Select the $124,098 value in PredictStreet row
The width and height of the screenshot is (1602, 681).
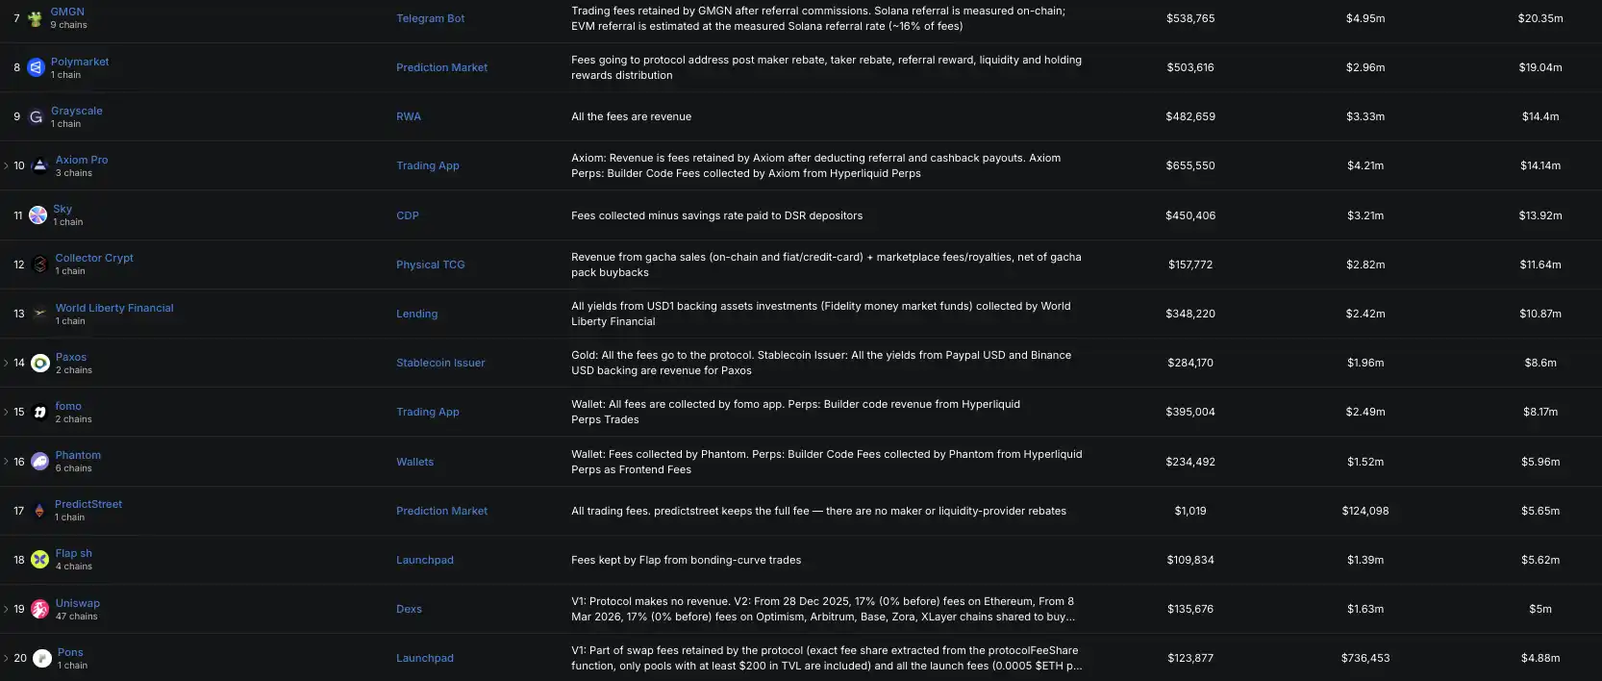click(x=1365, y=511)
